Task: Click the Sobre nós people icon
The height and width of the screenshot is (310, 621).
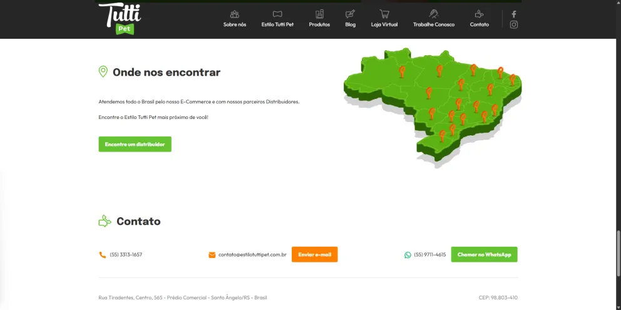Action: tap(235, 14)
